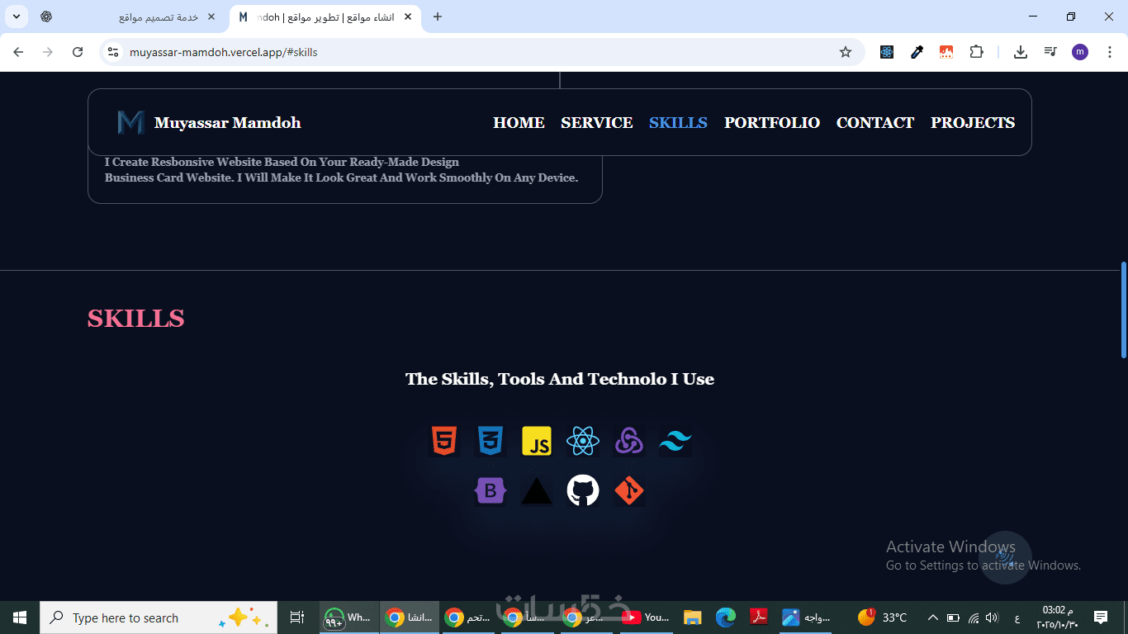Open PROJECTS from the navbar

[x=973, y=122]
